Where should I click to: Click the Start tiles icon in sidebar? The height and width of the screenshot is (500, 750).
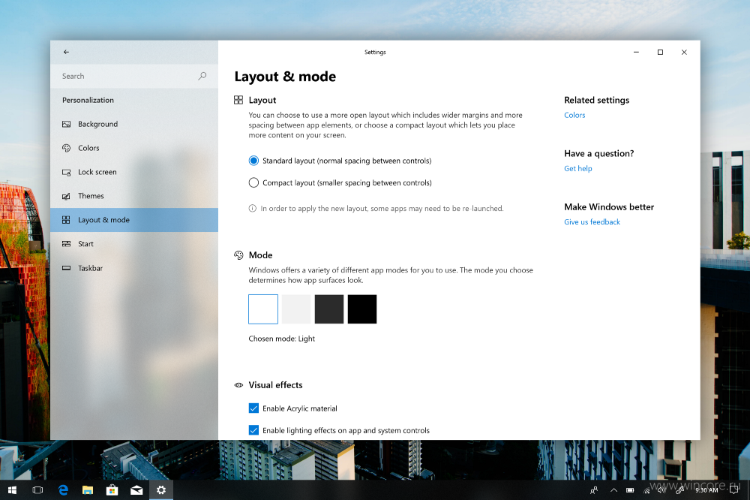[67, 244]
